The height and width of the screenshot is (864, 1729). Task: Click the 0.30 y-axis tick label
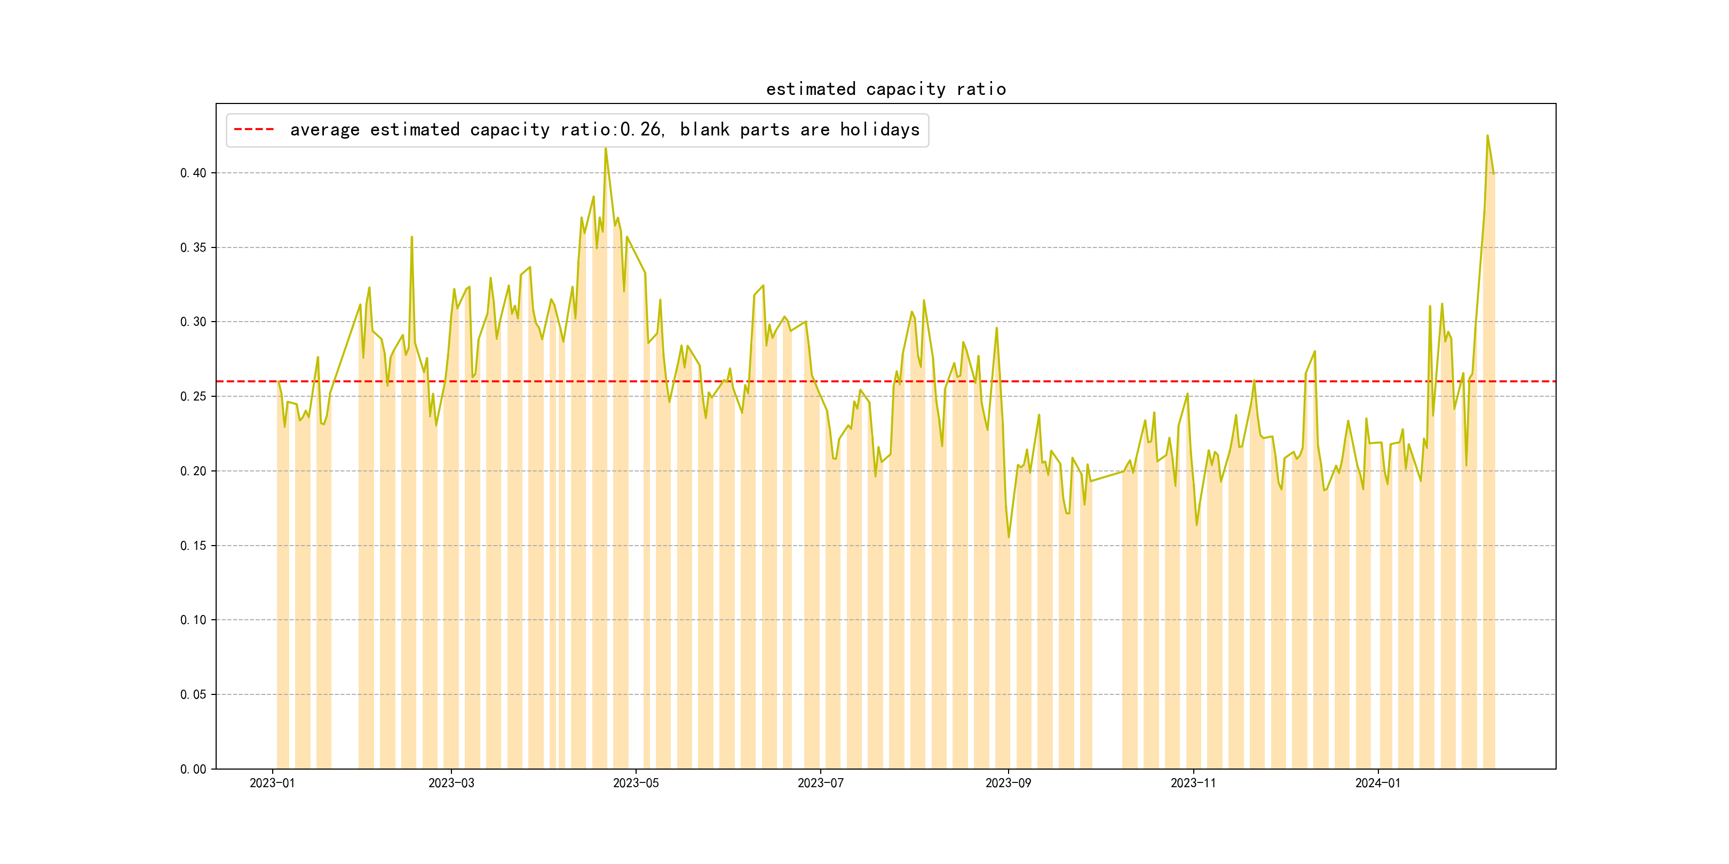(x=193, y=322)
